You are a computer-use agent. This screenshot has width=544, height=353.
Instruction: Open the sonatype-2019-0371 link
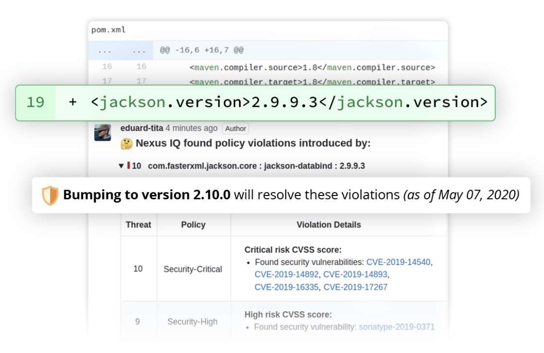(x=397, y=327)
